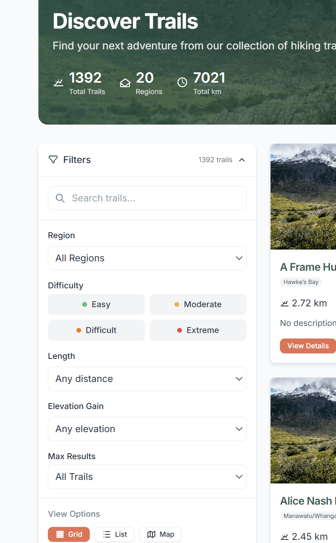Open the Any distance length dropdown
The height and width of the screenshot is (543, 336).
click(x=147, y=379)
